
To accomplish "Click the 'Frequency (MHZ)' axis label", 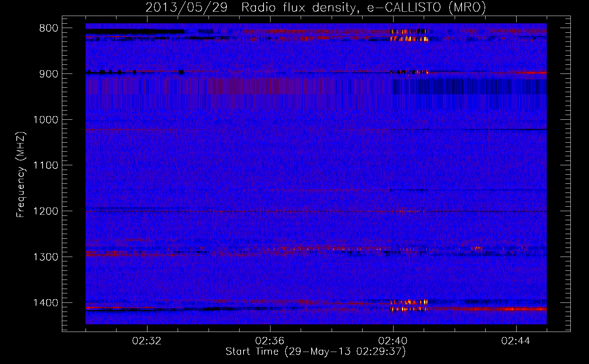I will click(x=21, y=175).
